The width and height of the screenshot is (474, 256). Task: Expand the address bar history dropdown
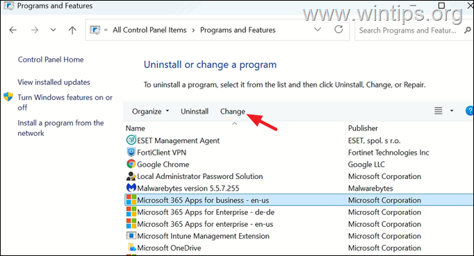point(318,29)
